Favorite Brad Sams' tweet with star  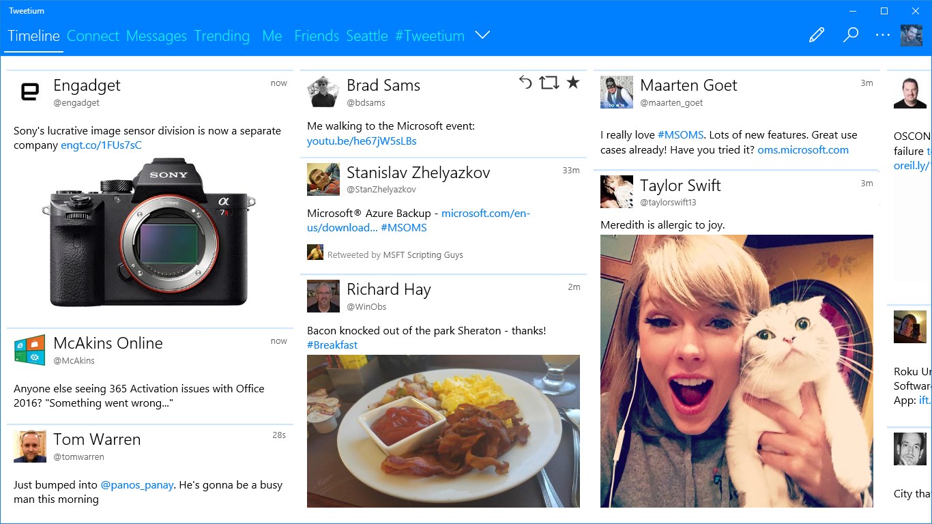pos(573,83)
